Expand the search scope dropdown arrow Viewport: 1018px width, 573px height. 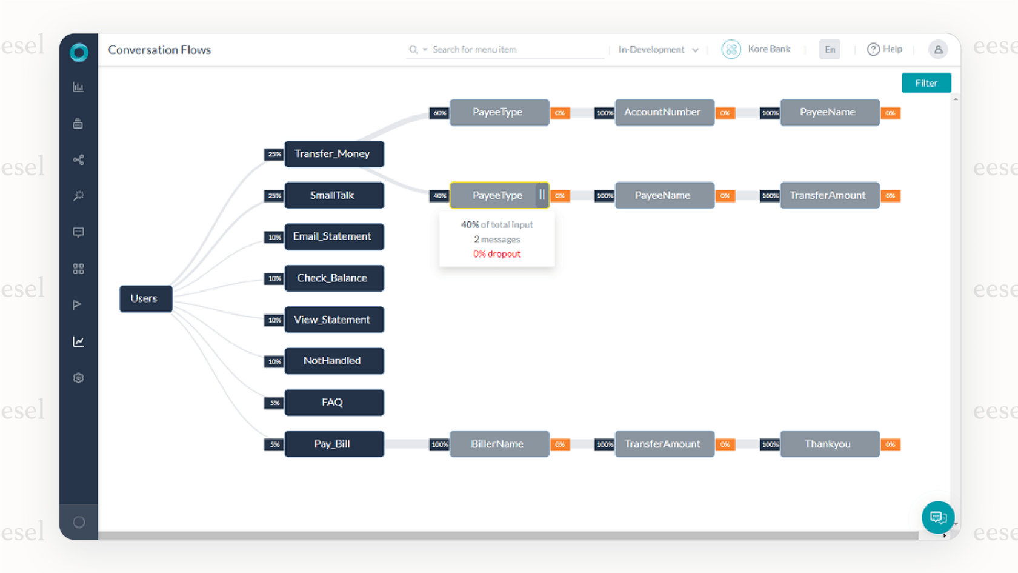424,49
